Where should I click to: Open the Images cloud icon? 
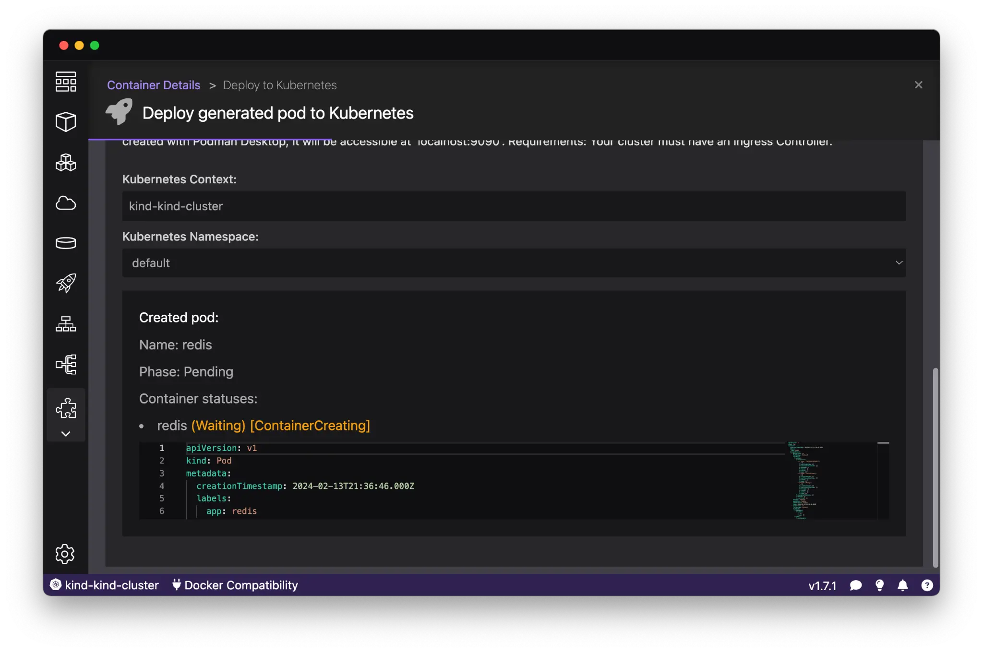(66, 203)
